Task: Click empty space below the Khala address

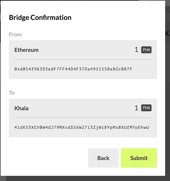Action: click(x=83, y=134)
